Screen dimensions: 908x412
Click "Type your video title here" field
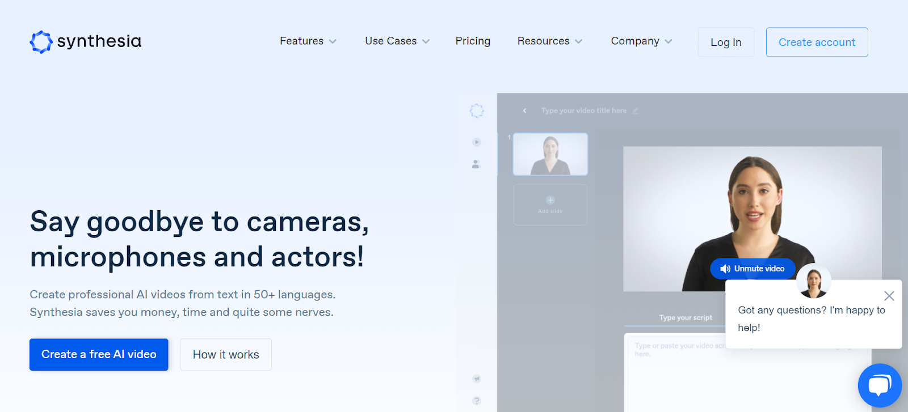click(x=584, y=111)
